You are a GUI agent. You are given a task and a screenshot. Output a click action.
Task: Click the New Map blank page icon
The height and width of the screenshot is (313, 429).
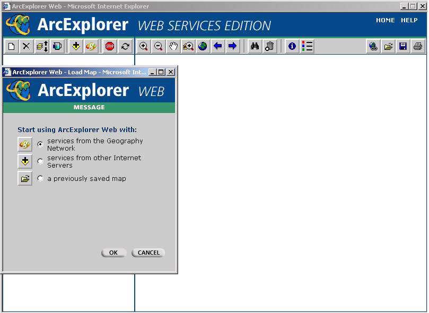(x=12, y=46)
